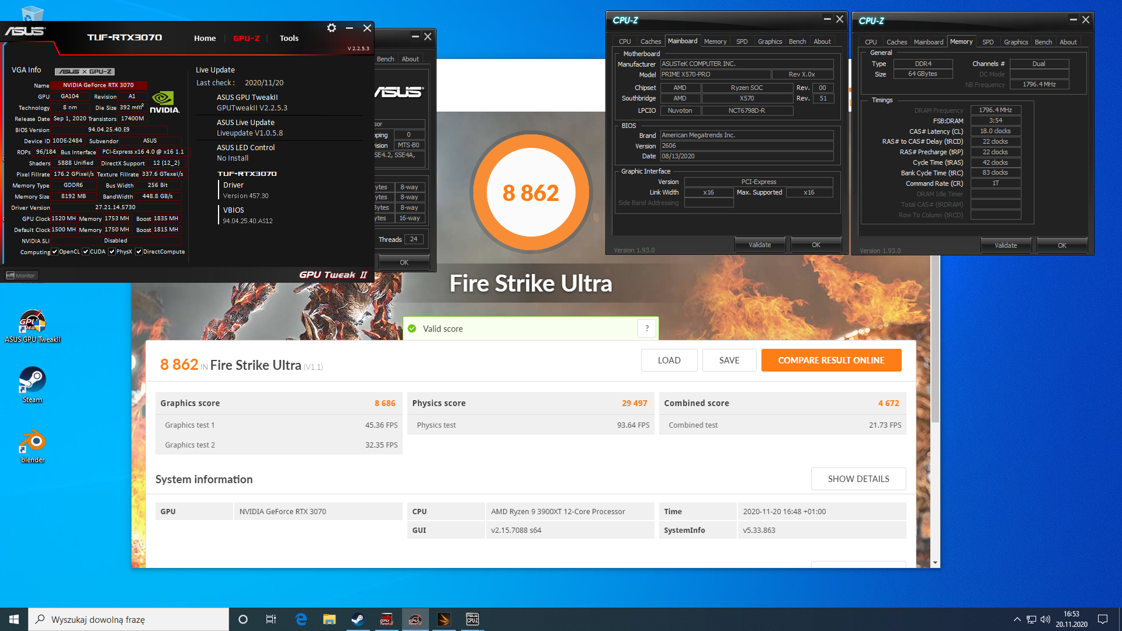Show hidden system tray icons

tap(1017, 619)
